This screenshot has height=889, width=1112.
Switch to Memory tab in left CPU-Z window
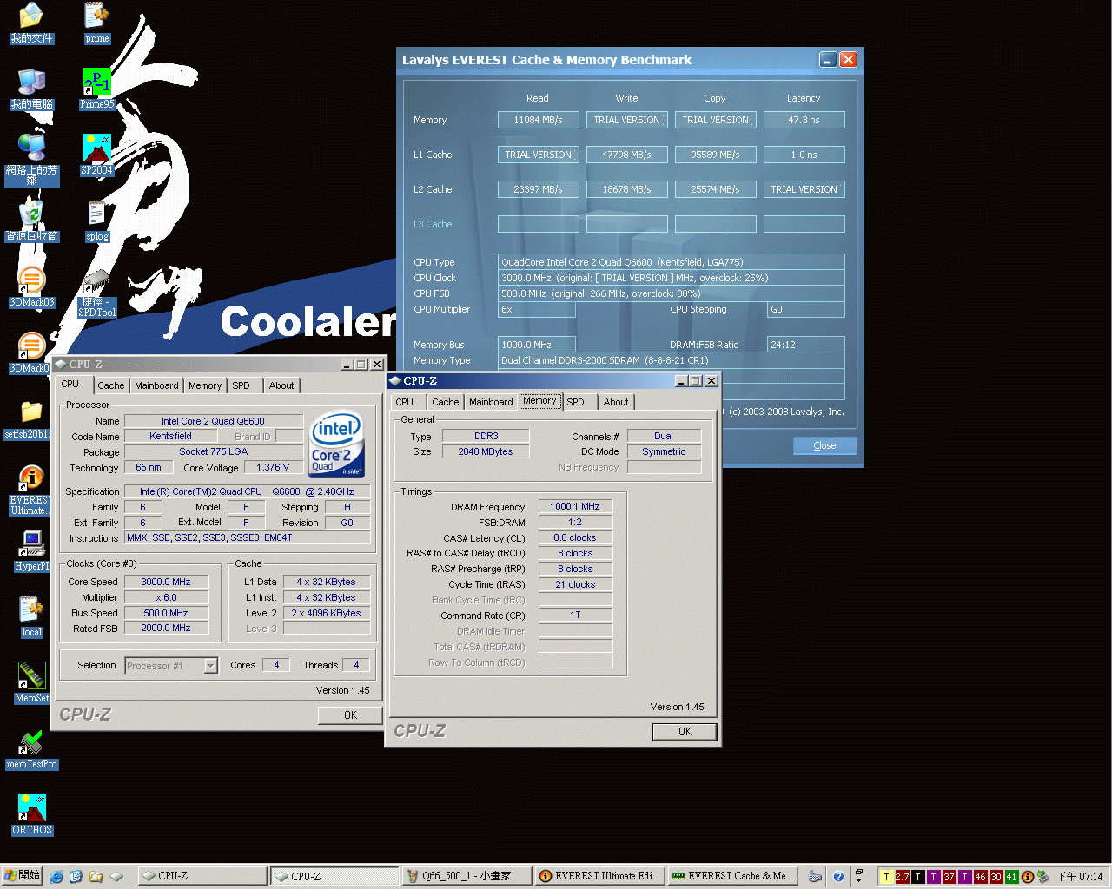click(x=205, y=385)
